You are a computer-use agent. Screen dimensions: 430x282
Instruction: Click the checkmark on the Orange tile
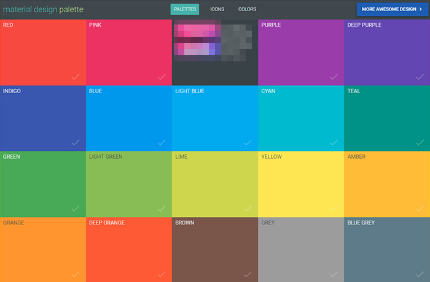76,274
